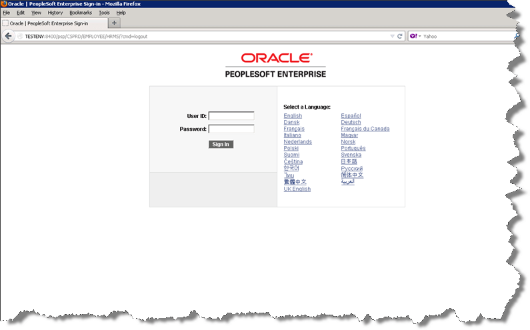
Task: Click the page identity icon in address bar
Action: (x=20, y=36)
